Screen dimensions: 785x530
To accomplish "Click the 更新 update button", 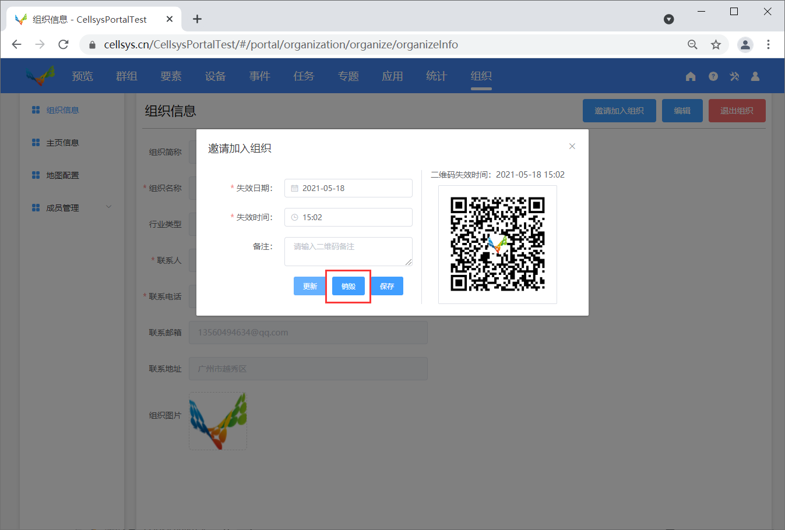I will [x=310, y=286].
